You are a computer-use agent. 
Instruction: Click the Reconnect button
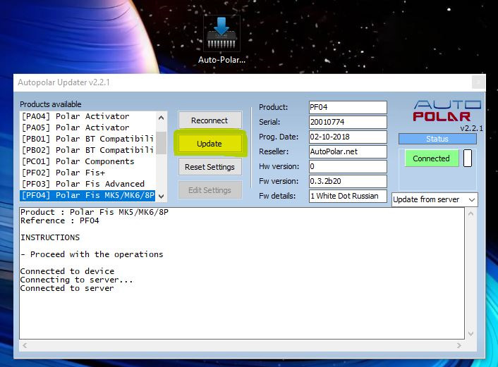click(x=209, y=120)
